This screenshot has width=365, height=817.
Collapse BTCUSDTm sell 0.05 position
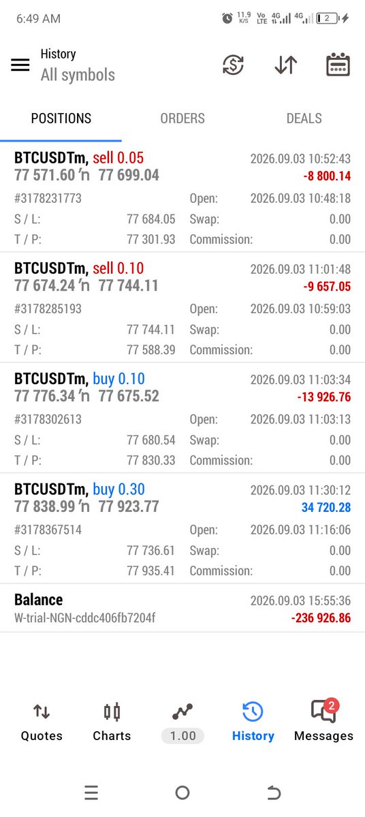pos(182,197)
